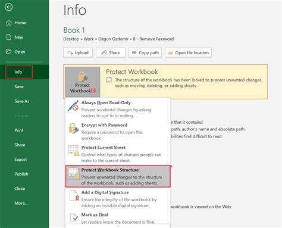Click the Protect Workbook heading text

(132, 71)
